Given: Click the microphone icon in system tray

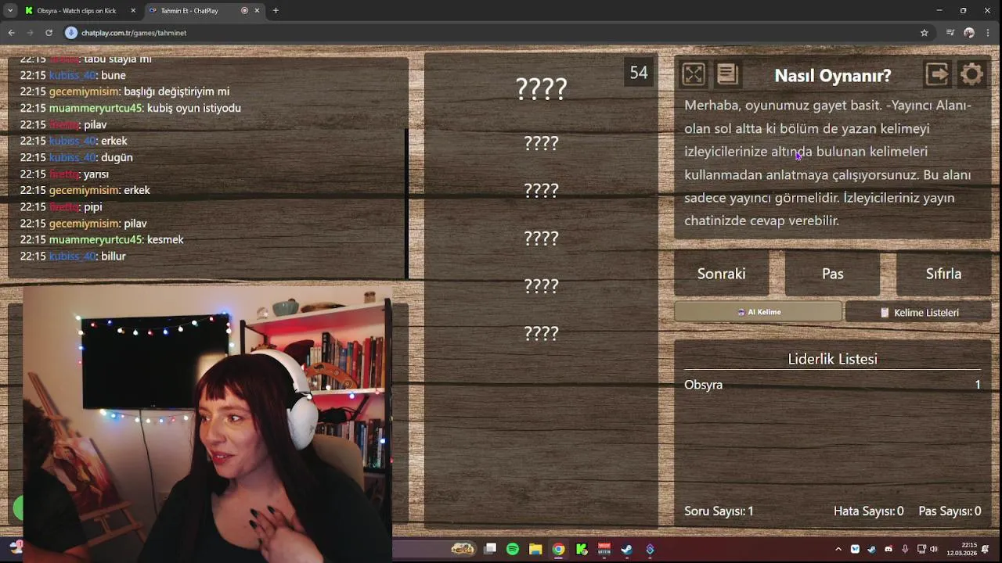Looking at the screenshot, I should pos(905,549).
